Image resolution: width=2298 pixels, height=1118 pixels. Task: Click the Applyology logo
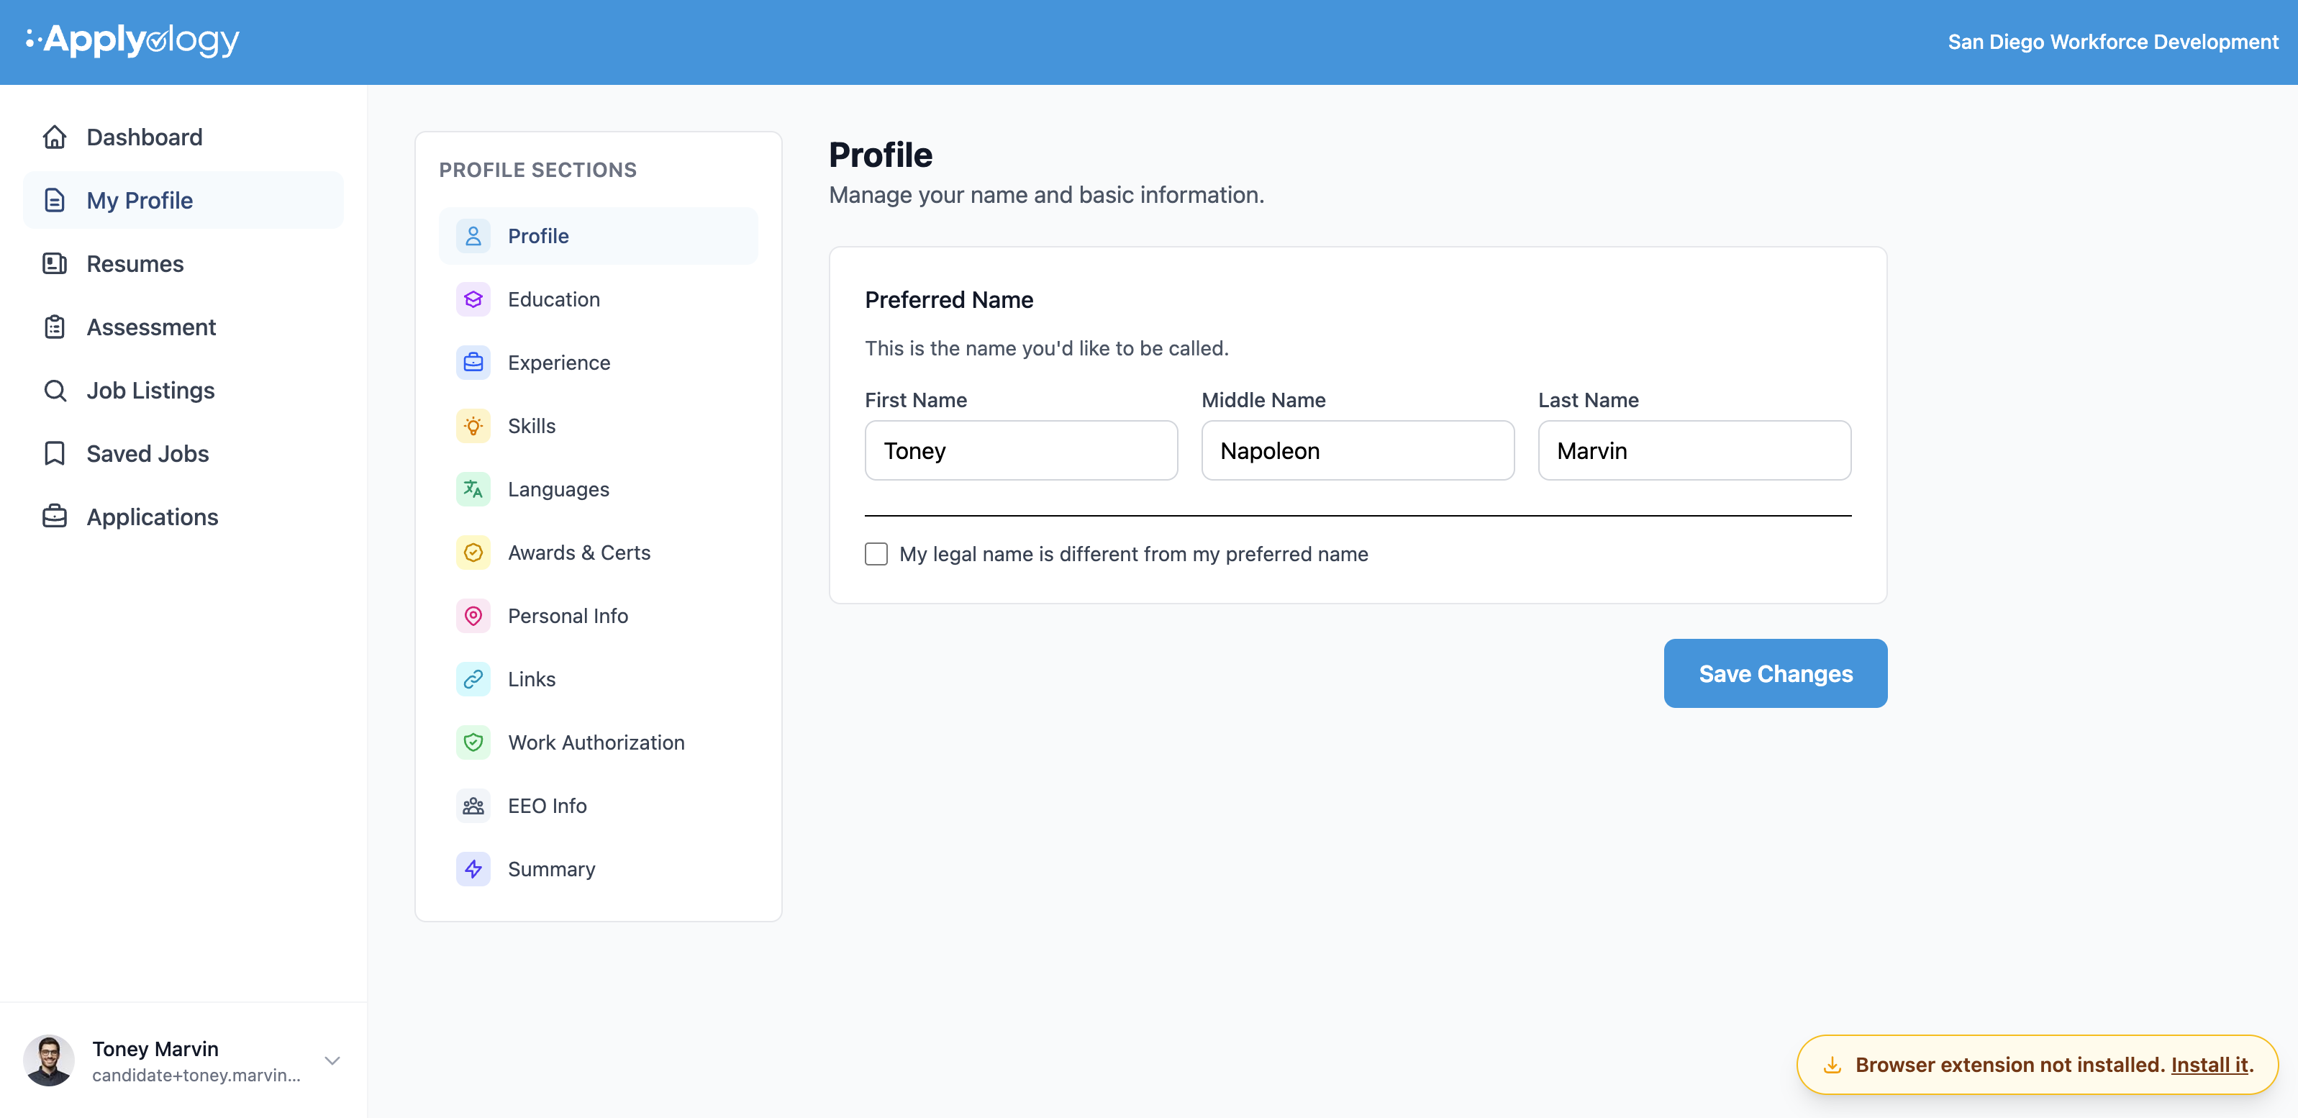coord(133,40)
